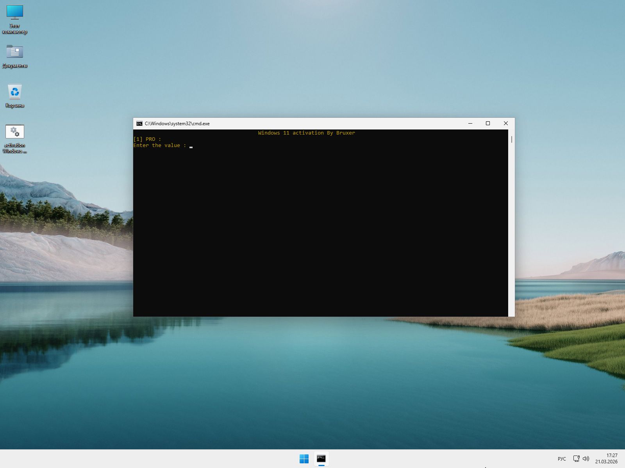Click the activation Windows icon label
Screen dimensions: 625x468
click(x=15, y=148)
